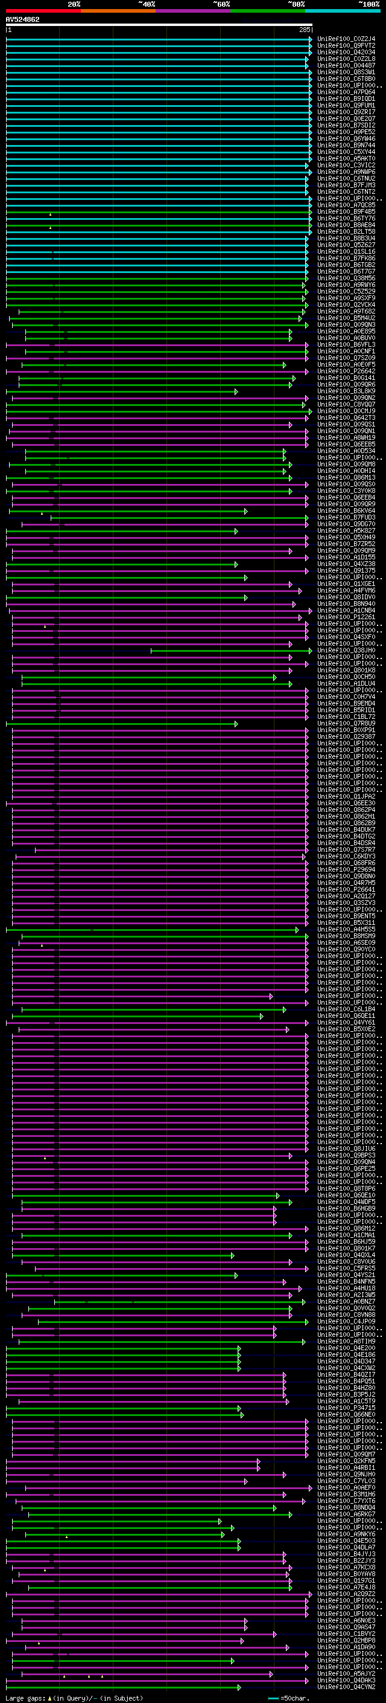
Task: Select the label UniRef100_B9IQD1
Action: click(x=346, y=98)
